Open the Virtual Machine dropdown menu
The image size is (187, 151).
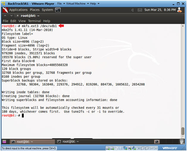point(77,4)
